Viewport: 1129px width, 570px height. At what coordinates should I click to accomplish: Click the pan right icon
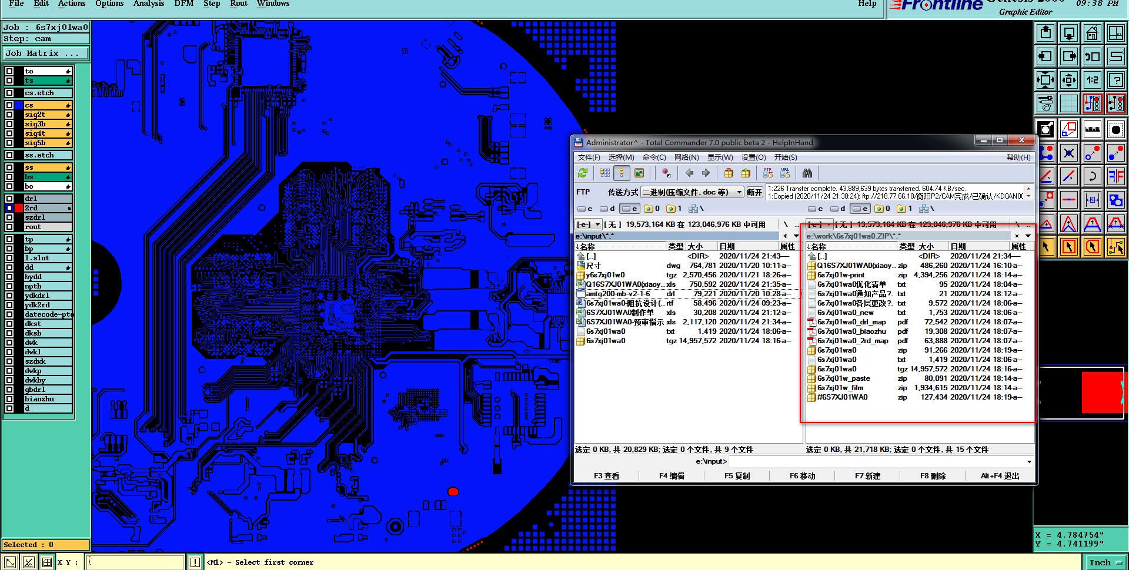click(1069, 57)
